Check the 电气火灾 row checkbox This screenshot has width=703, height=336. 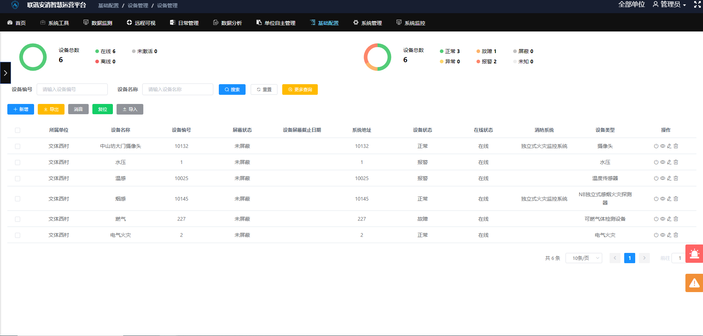(x=18, y=235)
